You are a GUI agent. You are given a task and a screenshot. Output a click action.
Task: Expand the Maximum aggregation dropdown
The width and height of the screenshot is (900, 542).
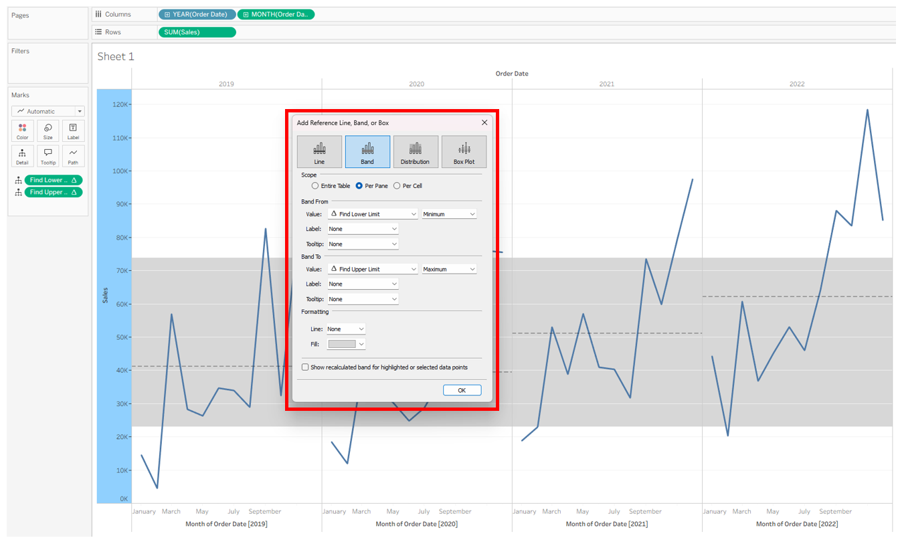click(449, 269)
